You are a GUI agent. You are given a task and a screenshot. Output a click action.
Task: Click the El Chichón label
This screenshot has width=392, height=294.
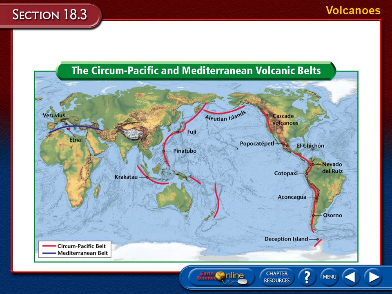[x=310, y=145]
